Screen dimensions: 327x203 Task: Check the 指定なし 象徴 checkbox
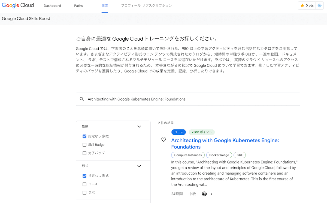pyautogui.click(x=84, y=136)
